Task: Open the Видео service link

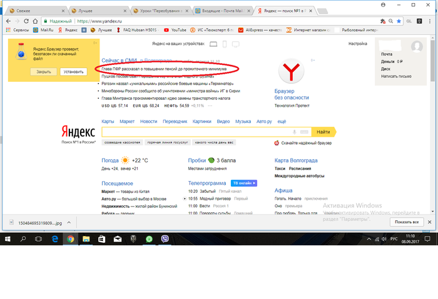Action: (223, 122)
